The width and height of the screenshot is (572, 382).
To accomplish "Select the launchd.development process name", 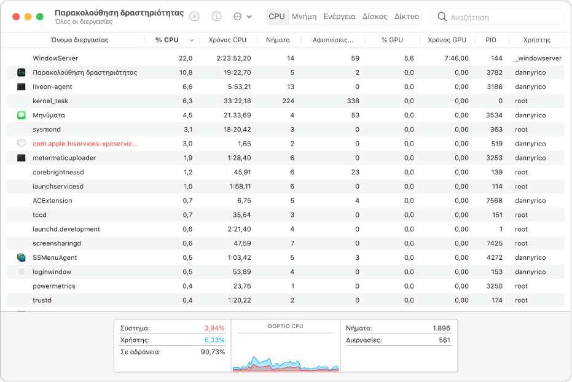I will [66, 229].
